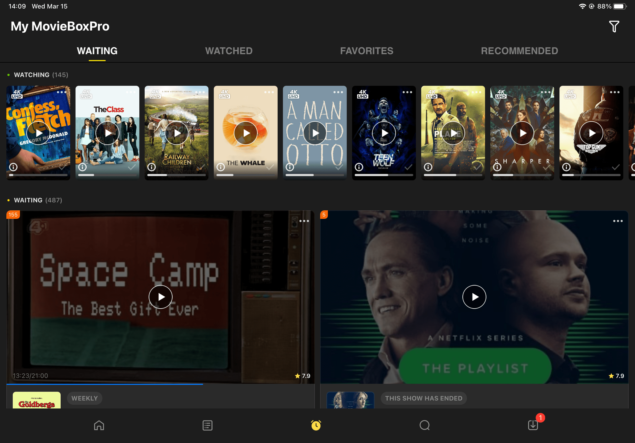The height and width of the screenshot is (443, 635).
Task: Select the Home icon in bottom navigation
Action: click(98, 425)
